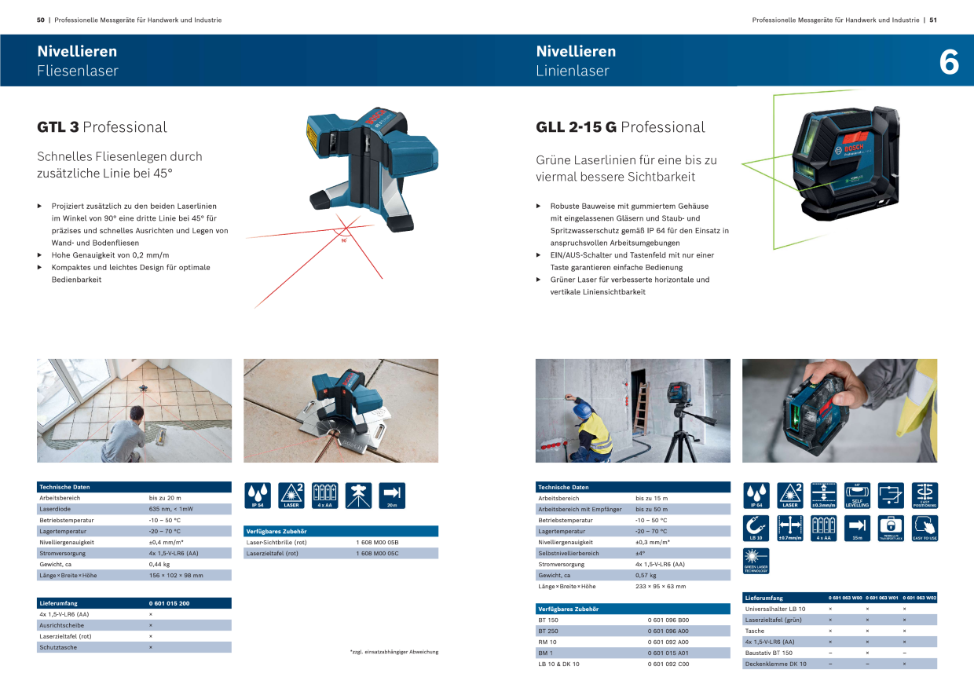Click the GTL 3 4 x AA battery icon

click(x=324, y=496)
